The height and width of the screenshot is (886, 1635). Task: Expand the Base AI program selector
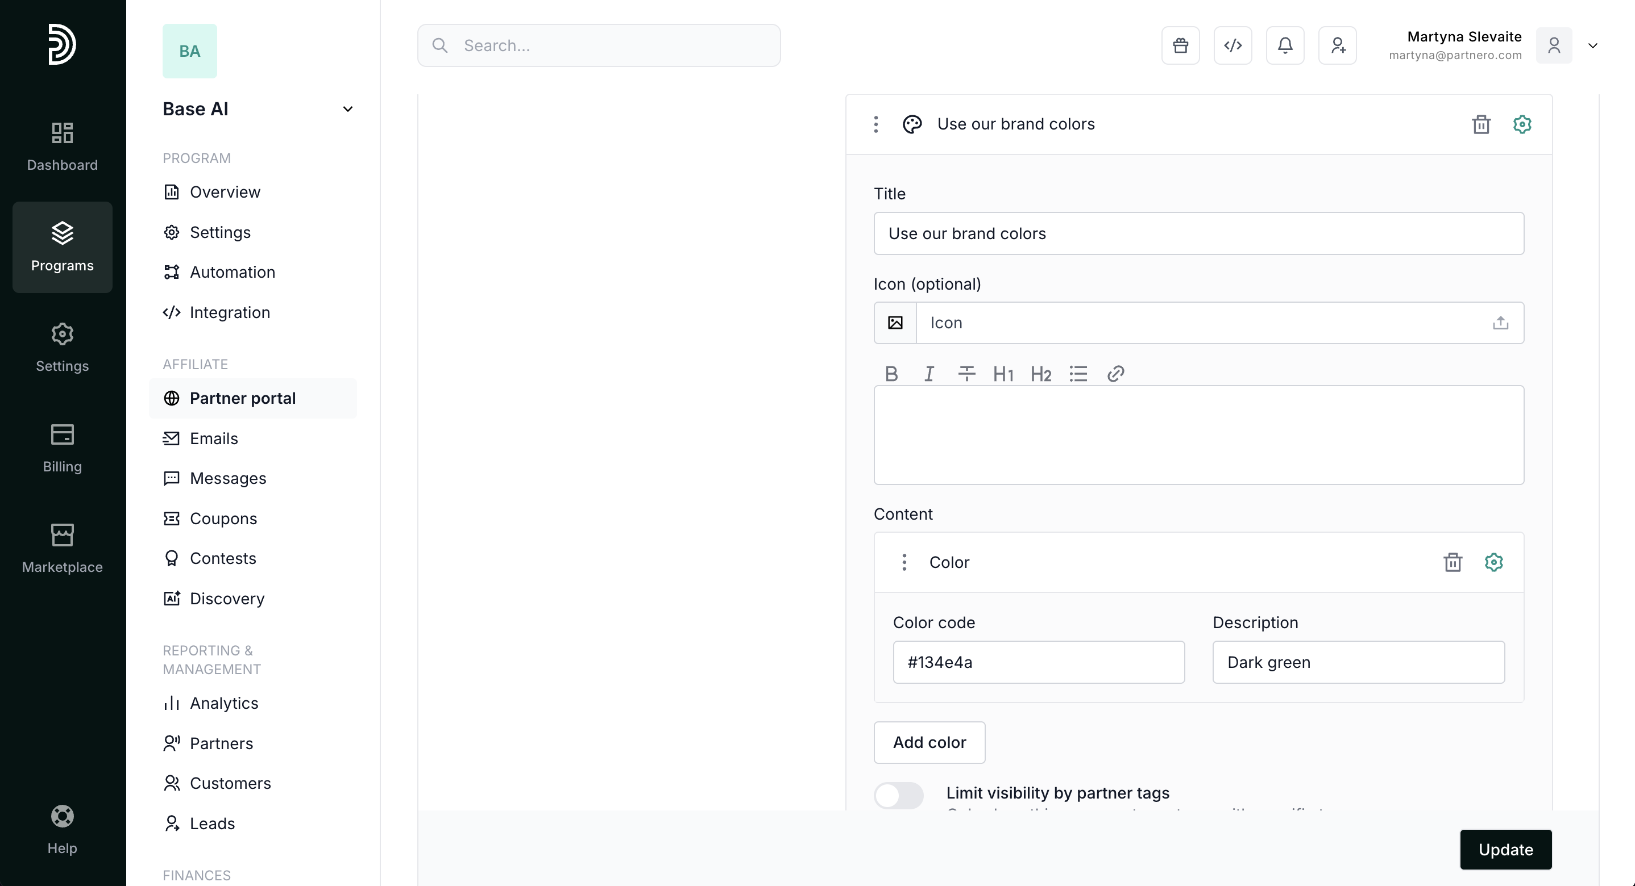347,109
